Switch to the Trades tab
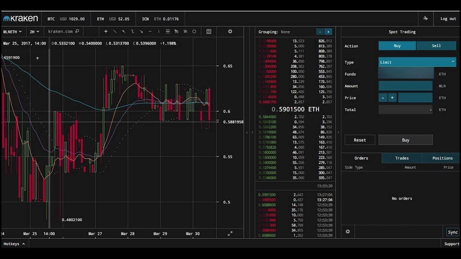461x259 pixels. 402,158
